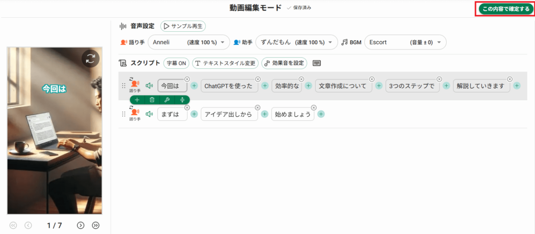
Task: Click the keyboard icon beside 効果音を設定
Action: coord(317,63)
